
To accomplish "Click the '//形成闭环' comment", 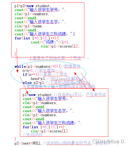I will click(x=33, y=135).
